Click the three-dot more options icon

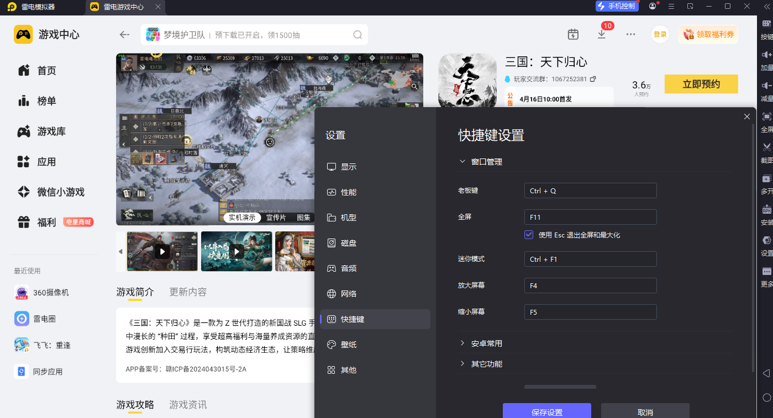630,34
